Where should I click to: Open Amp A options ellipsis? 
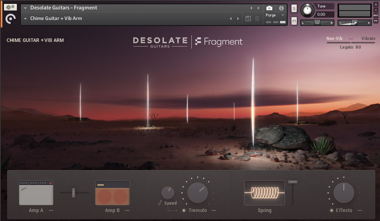click(x=51, y=210)
